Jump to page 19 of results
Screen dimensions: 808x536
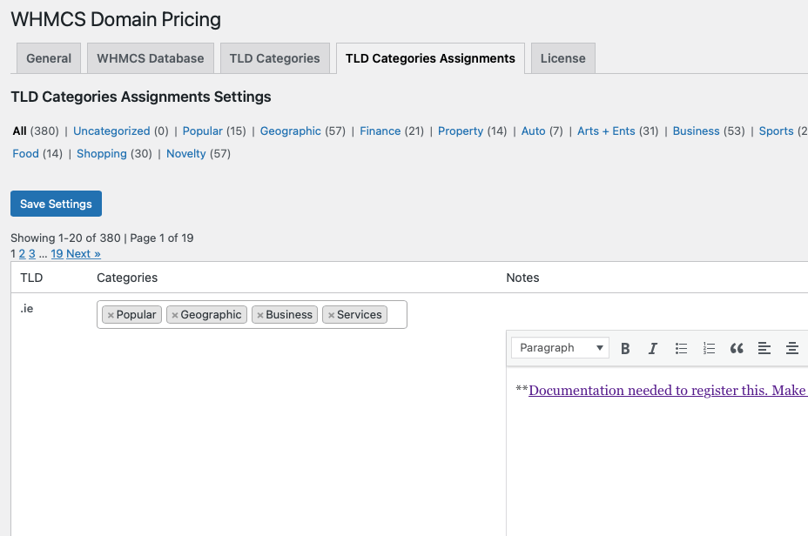pyautogui.click(x=57, y=254)
